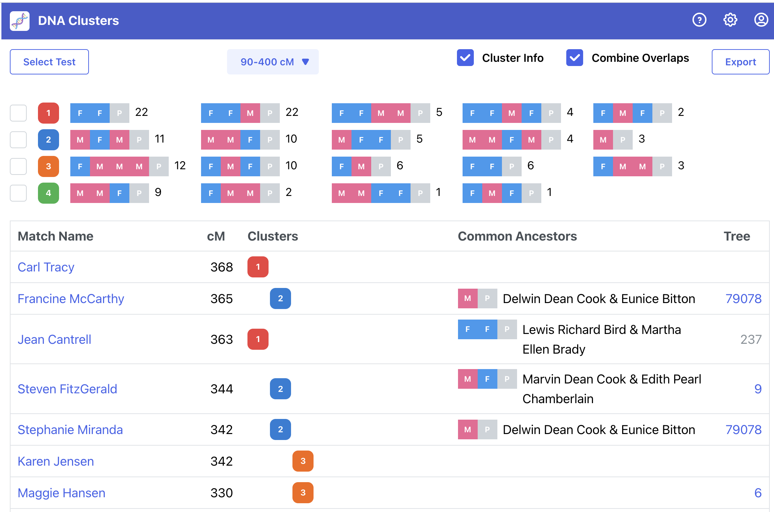Viewport: 774px width, 512px height.
Task: Tick the checkbox beside cluster 4 row
Action: coord(18,193)
